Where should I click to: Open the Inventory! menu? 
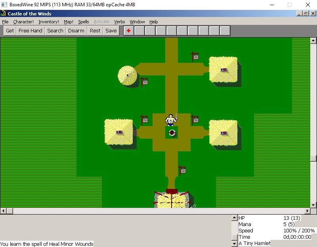pos(49,22)
